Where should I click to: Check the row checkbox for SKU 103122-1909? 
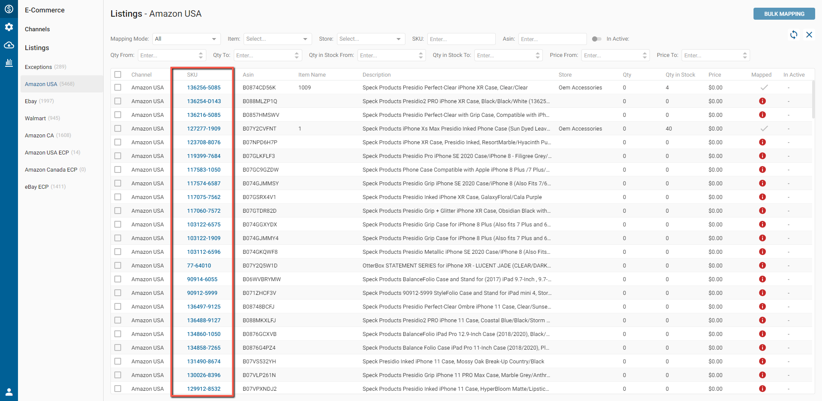click(x=118, y=238)
